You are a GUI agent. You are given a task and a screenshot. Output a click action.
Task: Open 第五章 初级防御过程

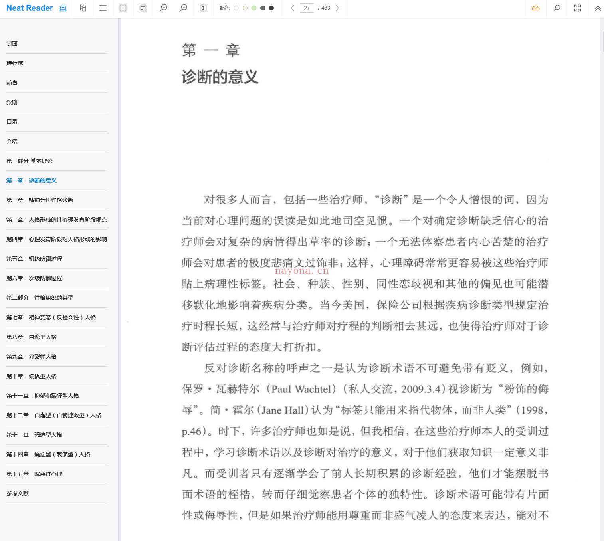tap(34, 259)
